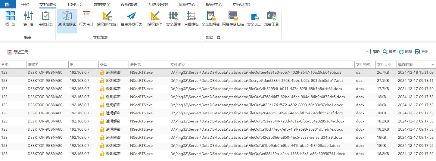Switch to the 数据安全 tab
The height and width of the screenshot is (161, 436).
pyautogui.click(x=102, y=5)
